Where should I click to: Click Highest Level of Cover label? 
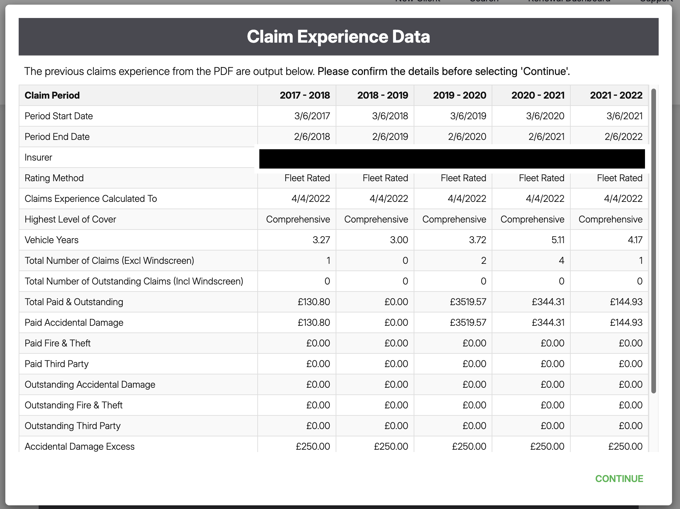click(70, 219)
